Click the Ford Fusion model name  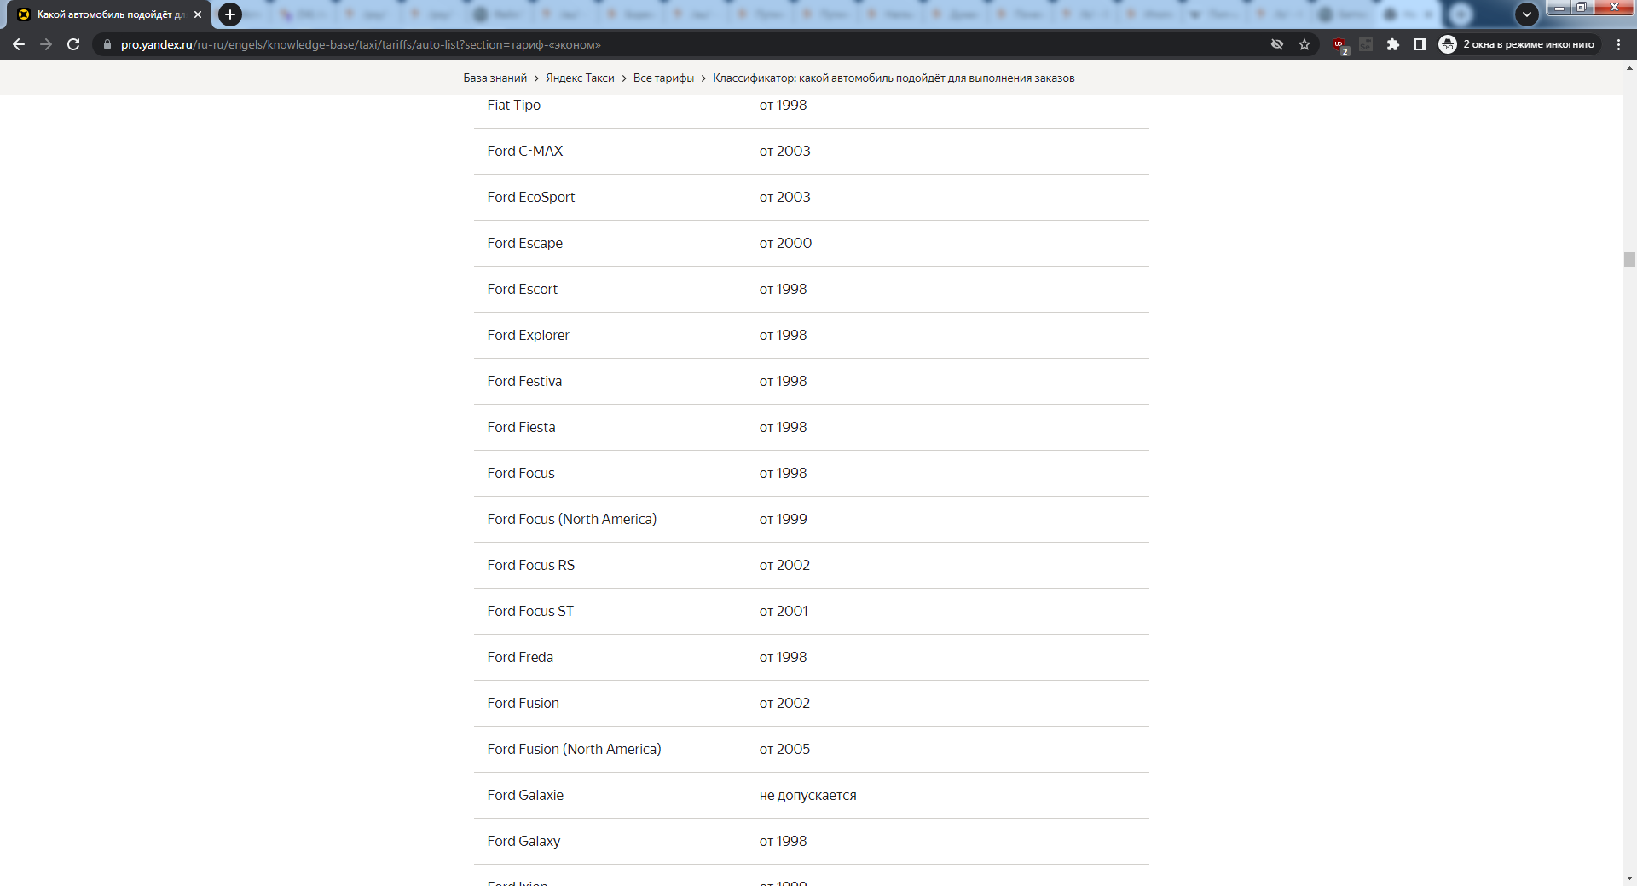(523, 703)
